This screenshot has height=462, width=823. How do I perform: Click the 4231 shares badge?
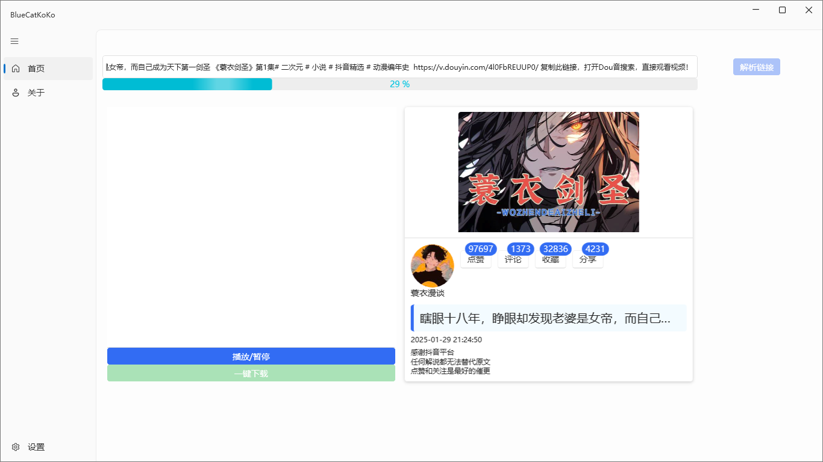(x=595, y=249)
